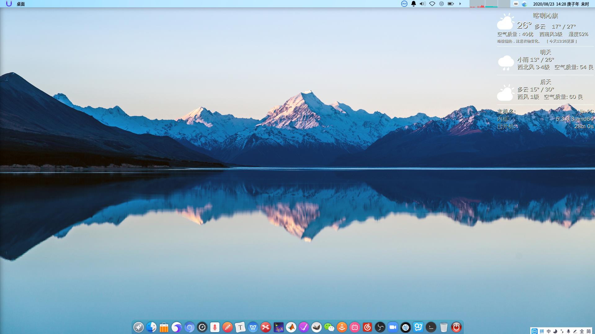This screenshot has height=334, width=595.
Task: Toggle Chinese/English mode in input bar
Action: pos(548,331)
